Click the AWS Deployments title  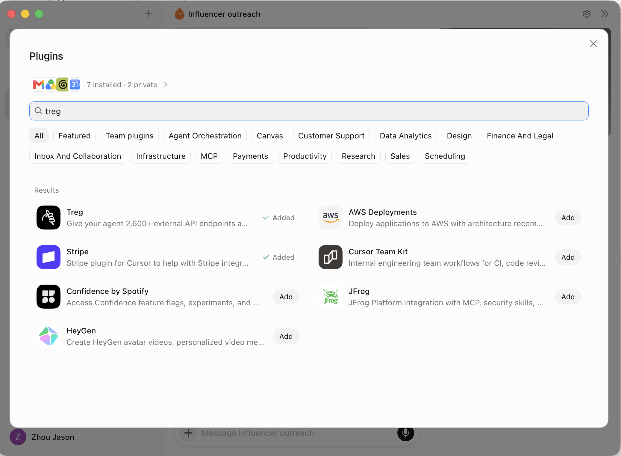[383, 212]
